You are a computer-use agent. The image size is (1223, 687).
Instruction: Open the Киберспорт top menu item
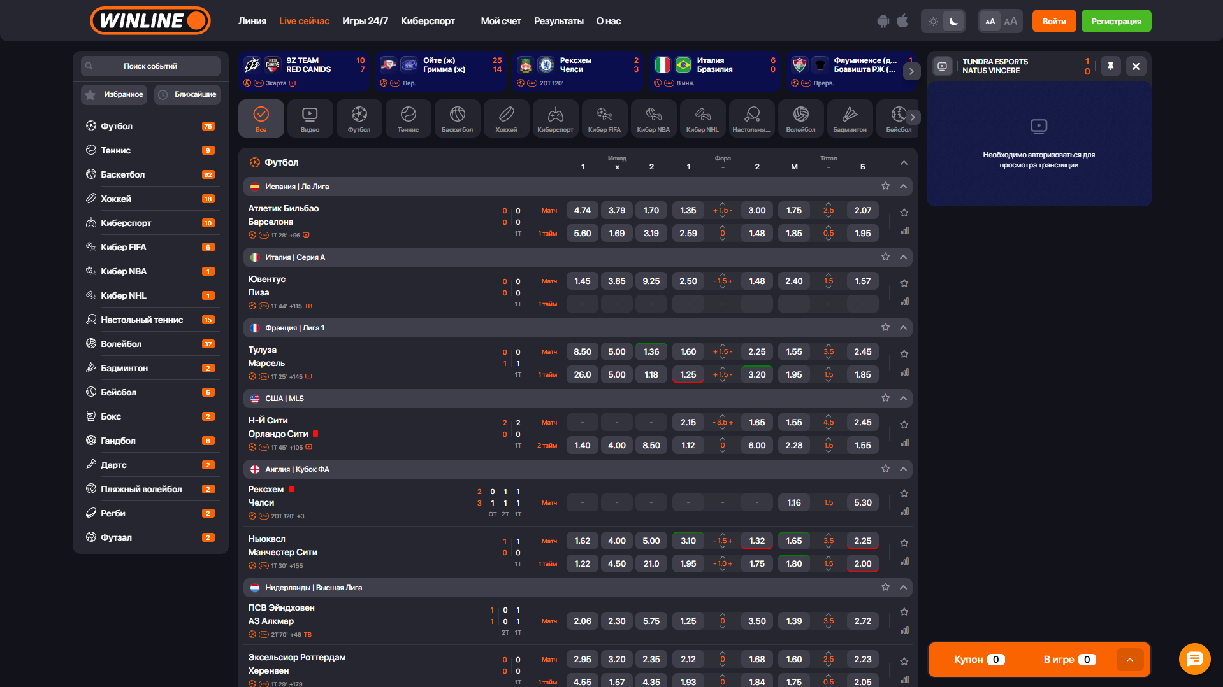428,21
